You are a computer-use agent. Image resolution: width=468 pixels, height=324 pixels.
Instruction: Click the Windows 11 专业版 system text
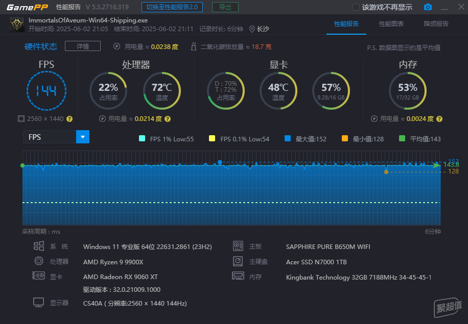click(148, 247)
